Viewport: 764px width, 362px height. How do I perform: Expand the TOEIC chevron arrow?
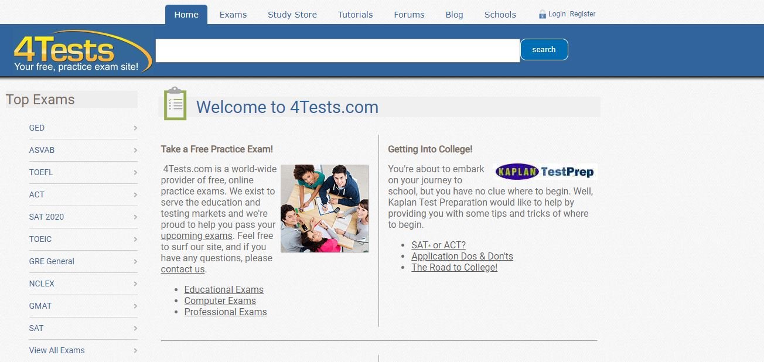click(x=135, y=239)
